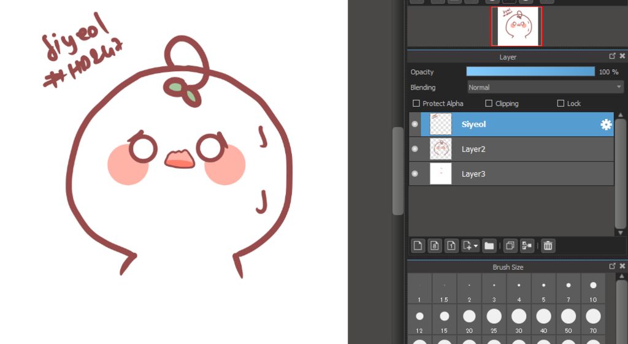Screen dimensions: 628x344
Task: Select brush size 25
Action: tap(494, 319)
